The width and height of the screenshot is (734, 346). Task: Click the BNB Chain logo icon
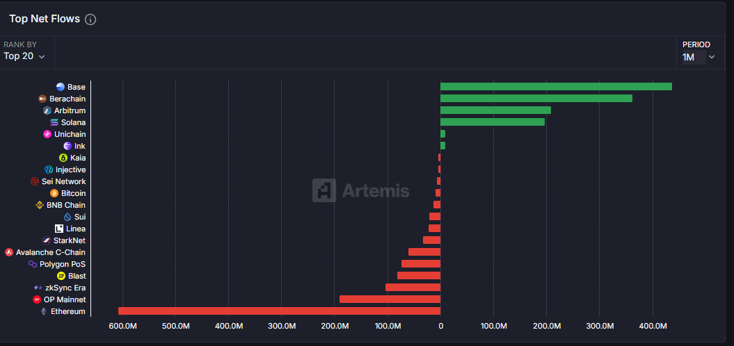point(40,205)
